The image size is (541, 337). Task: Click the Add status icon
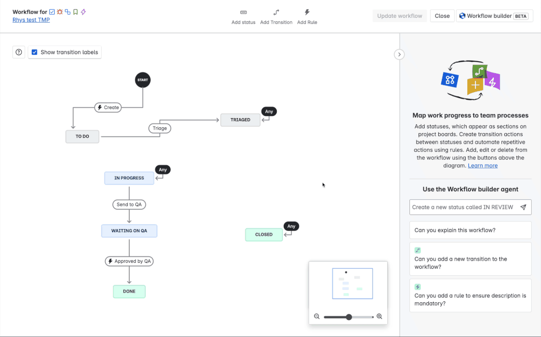244,12
